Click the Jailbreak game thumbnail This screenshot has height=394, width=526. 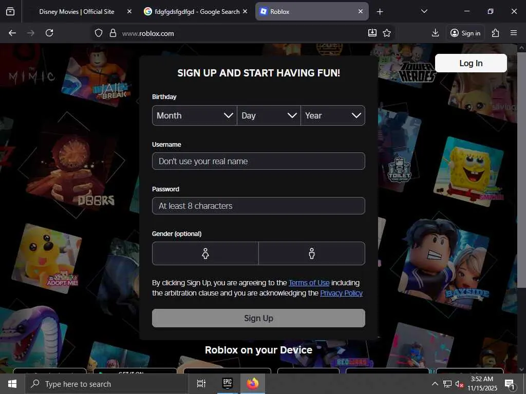point(96,77)
